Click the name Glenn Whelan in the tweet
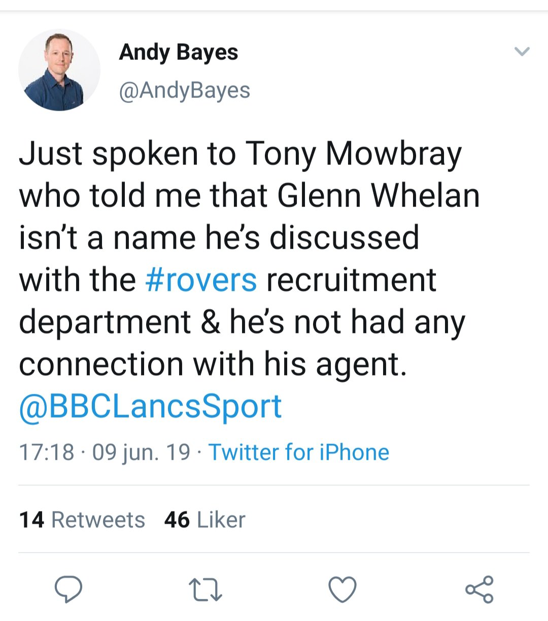This screenshot has width=548, height=621. pyautogui.click(x=379, y=195)
